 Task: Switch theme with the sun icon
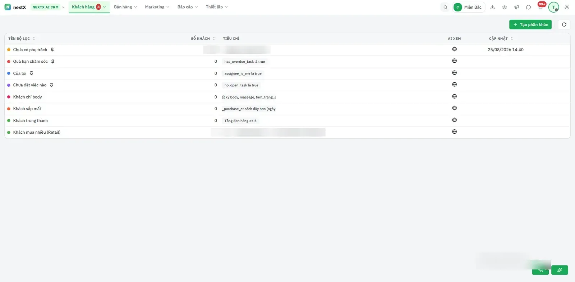point(567,7)
